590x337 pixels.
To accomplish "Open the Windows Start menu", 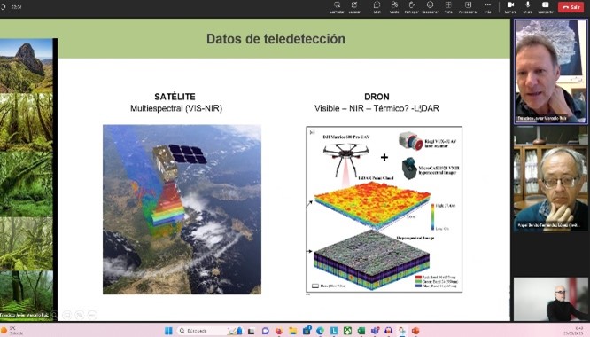I will pyautogui.click(x=168, y=331).
